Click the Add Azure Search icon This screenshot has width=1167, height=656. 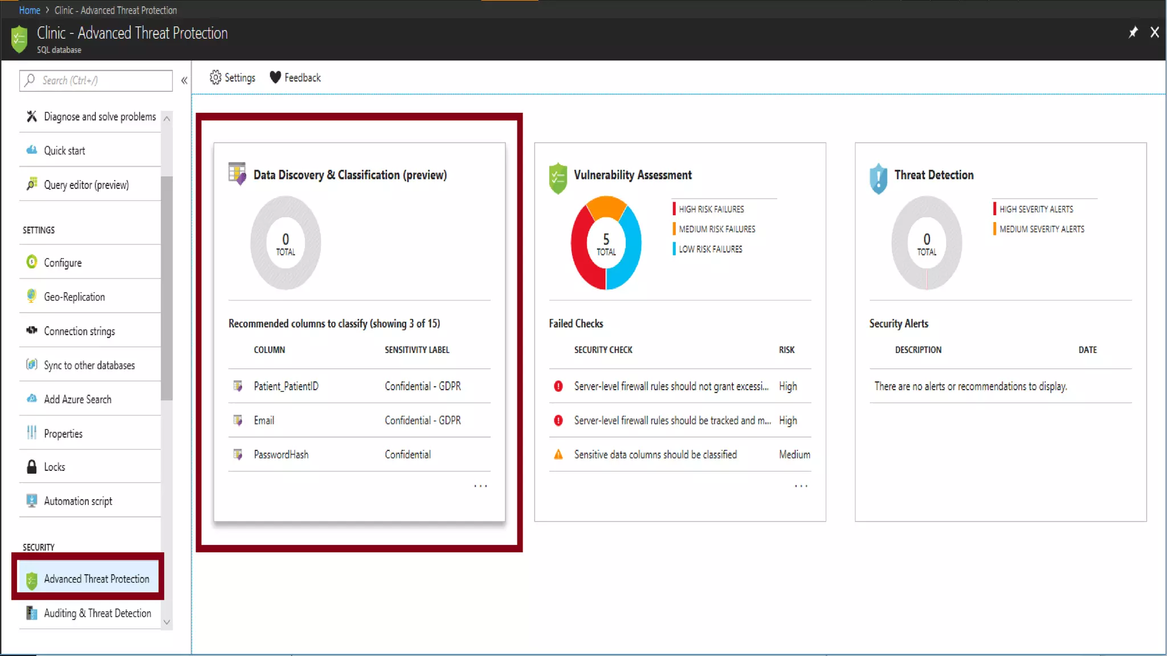tap(32, 399)
